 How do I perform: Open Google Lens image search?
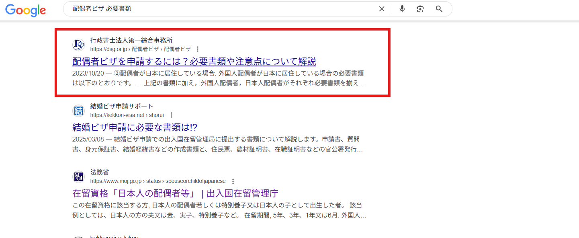point(420,9)
